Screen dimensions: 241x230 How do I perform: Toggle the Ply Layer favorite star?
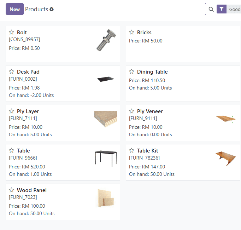[12, 111]
